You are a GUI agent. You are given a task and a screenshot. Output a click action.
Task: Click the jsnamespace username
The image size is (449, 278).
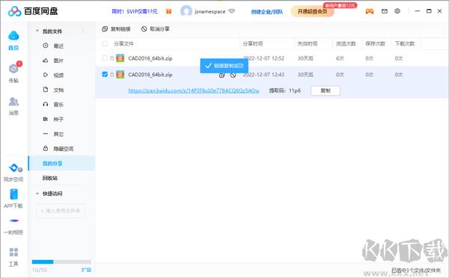coord(210,12)
